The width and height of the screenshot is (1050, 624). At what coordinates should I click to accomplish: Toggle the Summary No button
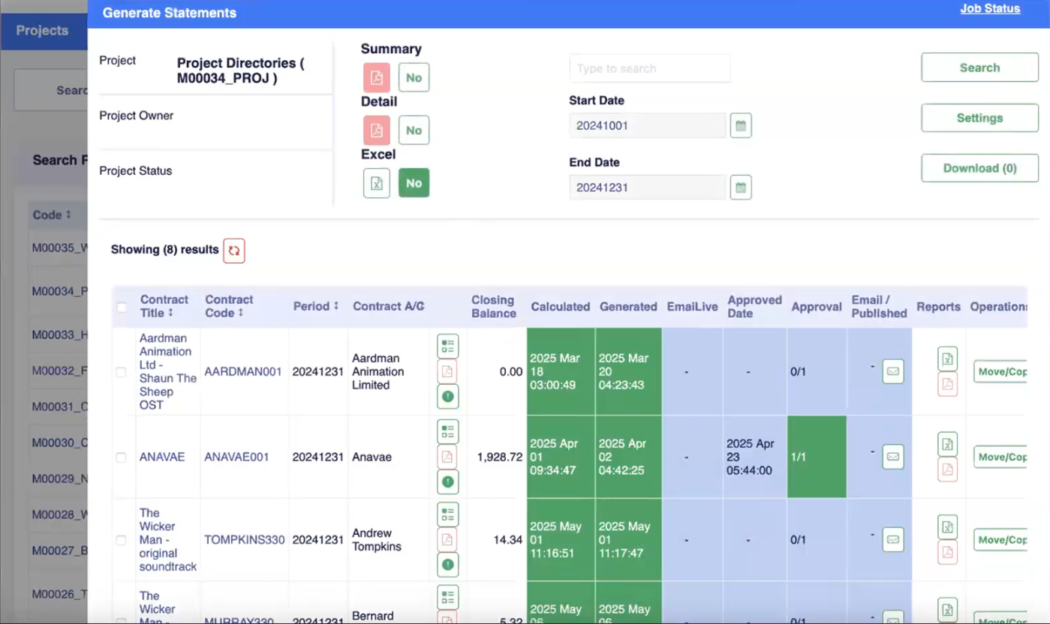(414, 77)
